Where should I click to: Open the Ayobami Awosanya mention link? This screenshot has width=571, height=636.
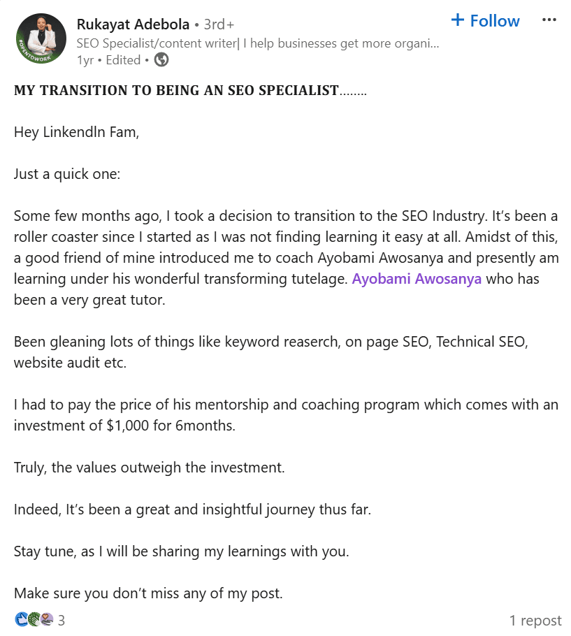(417, 280)
